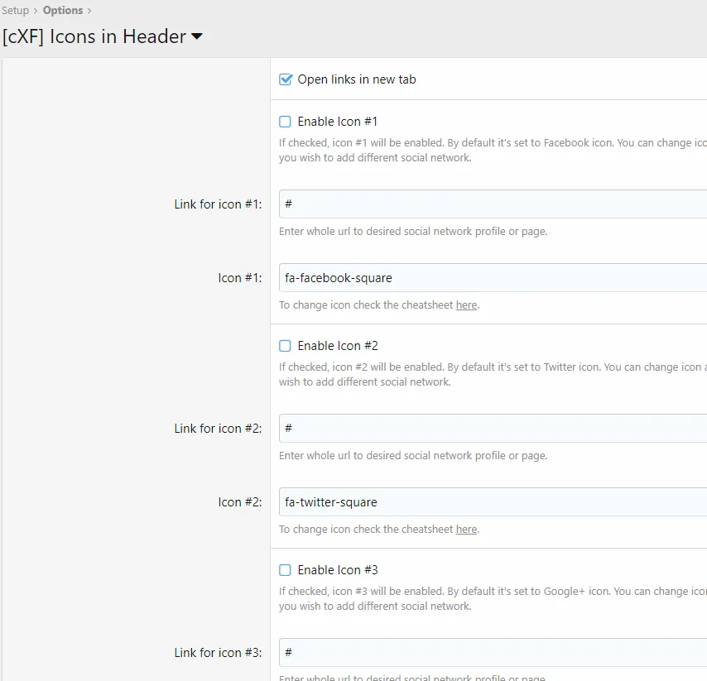Image resolution: width=707 pixels, height=681 pixels.
Task: Uncheck Open links in new tab
Action: tap(286, 79)
